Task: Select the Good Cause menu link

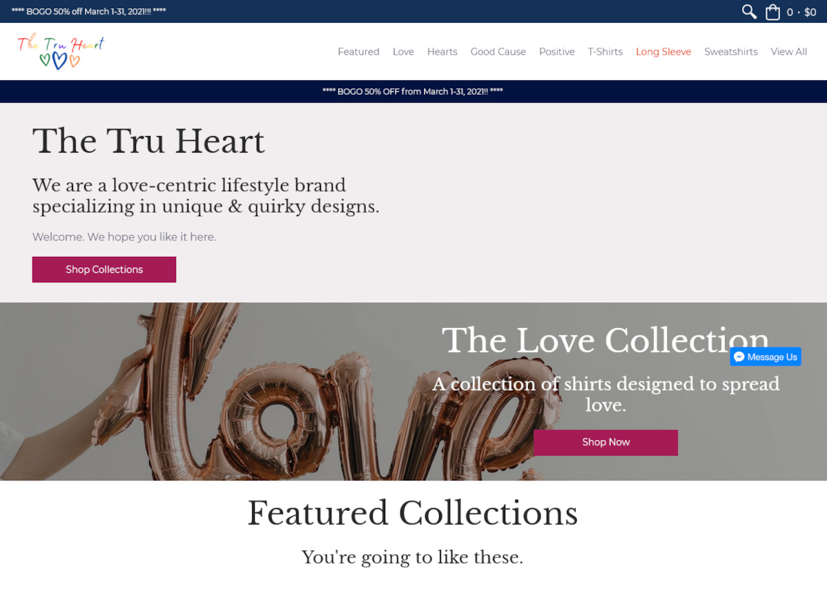Action: 498,52
